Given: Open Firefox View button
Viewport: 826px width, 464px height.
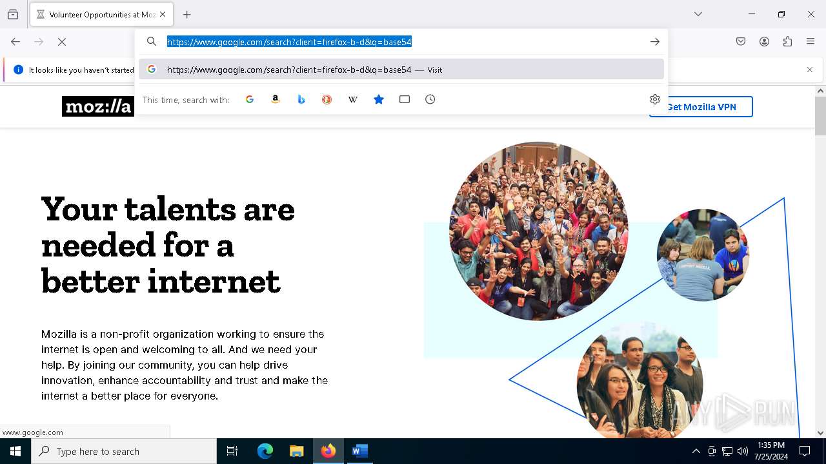Looking at the screenshot, I should [13, 14].
